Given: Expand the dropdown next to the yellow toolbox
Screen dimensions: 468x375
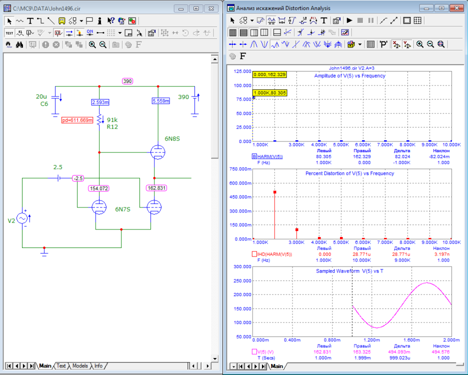Looking at the screenshot, I should click(360, 44).
